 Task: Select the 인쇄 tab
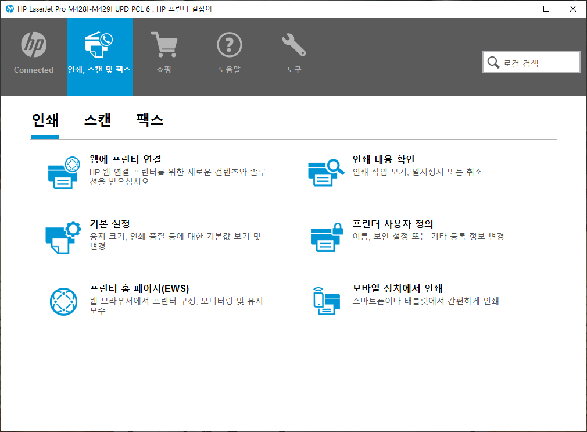pyautogui.click(x=45, y=120)
